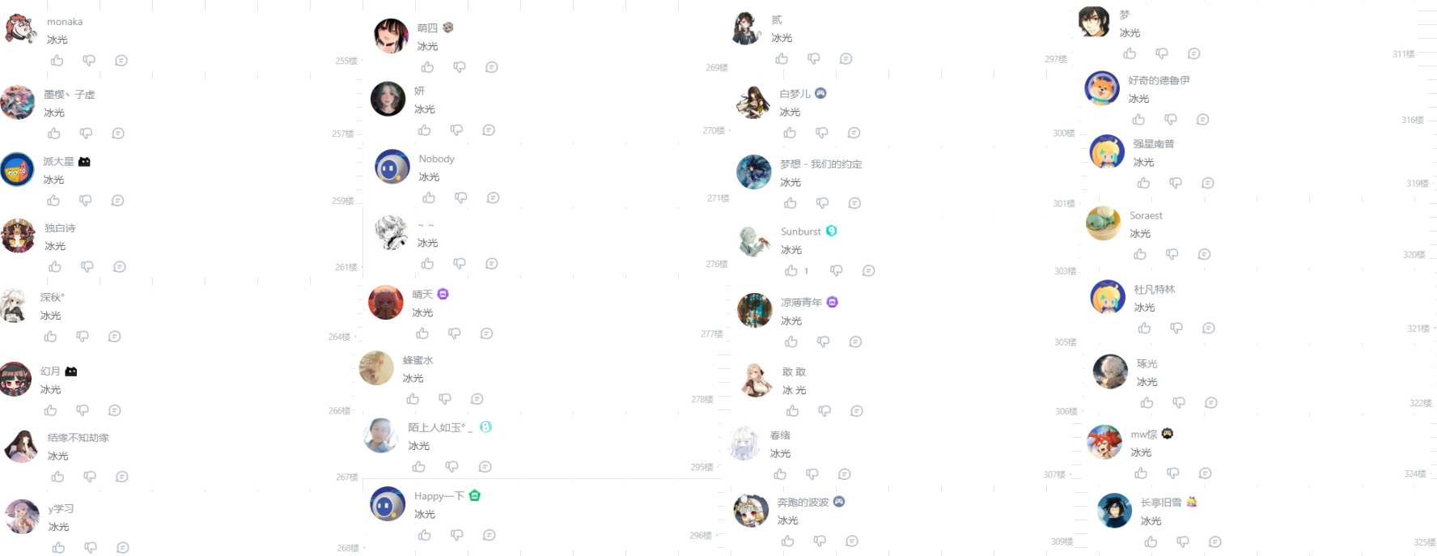Click the badge next to 晴天
Viewport: 1437px width, 556px height.
click(443, 294)
